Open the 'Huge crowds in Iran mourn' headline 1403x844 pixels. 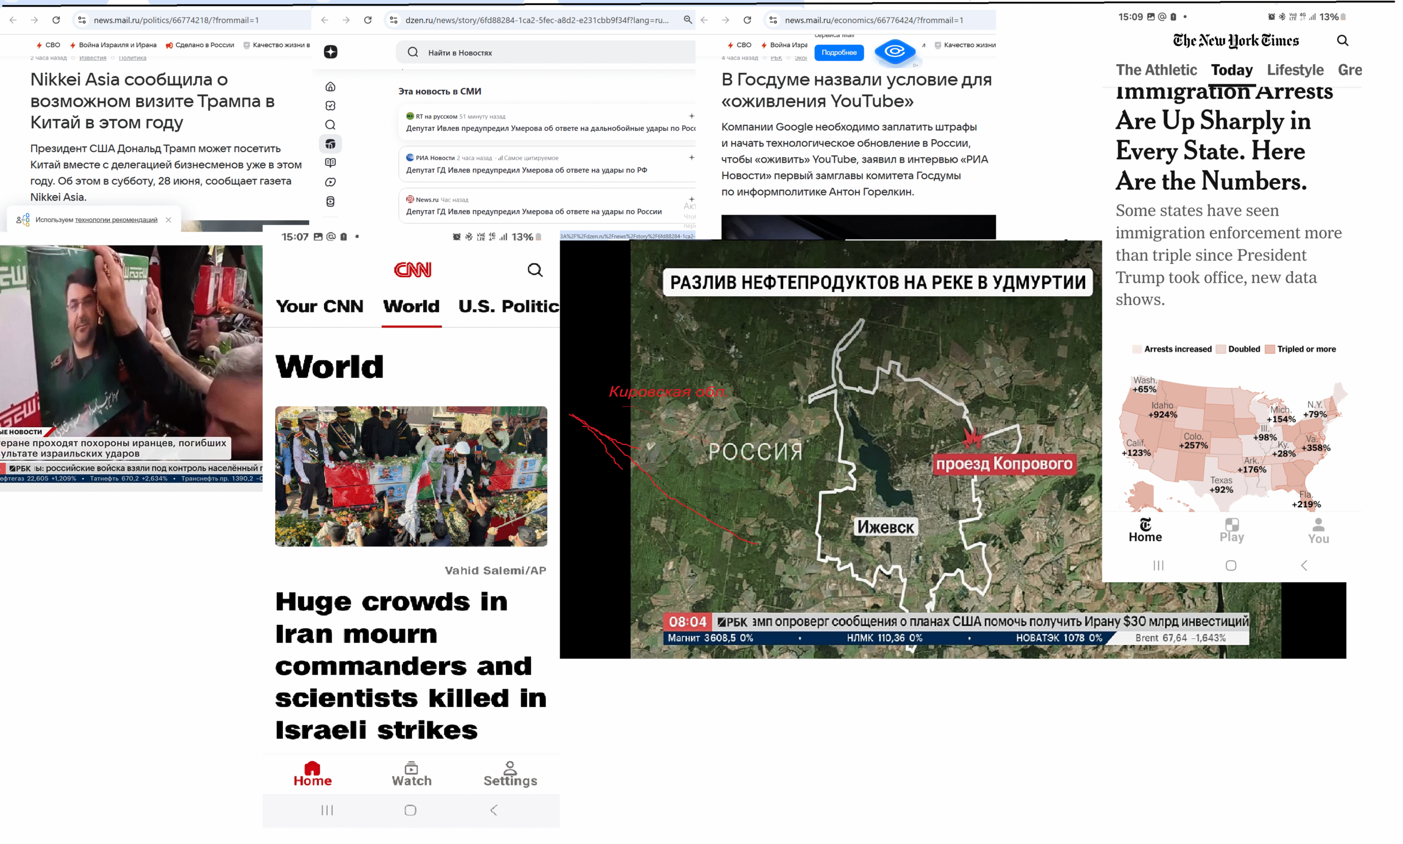(x=411, y=665)
